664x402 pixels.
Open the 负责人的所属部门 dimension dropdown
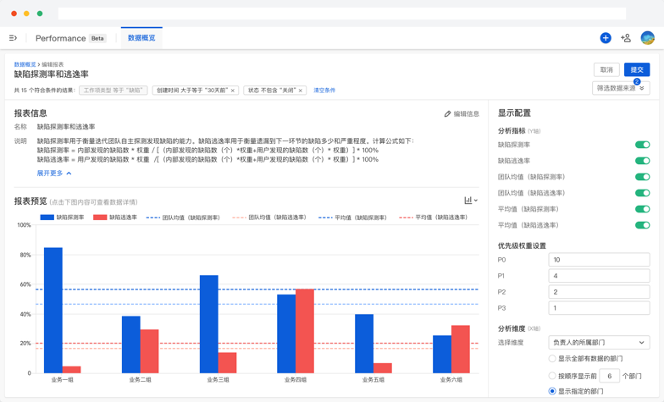(x=598, y=343)
